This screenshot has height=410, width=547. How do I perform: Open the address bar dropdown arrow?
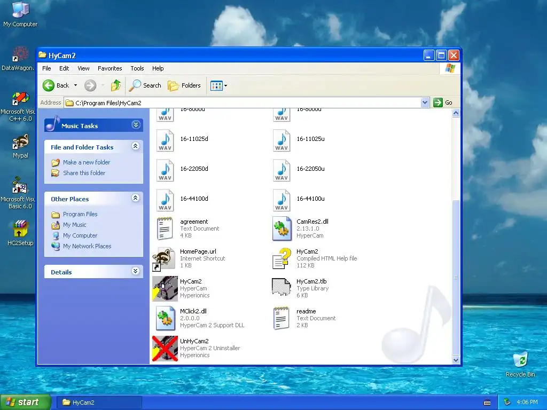click(425, 102)
